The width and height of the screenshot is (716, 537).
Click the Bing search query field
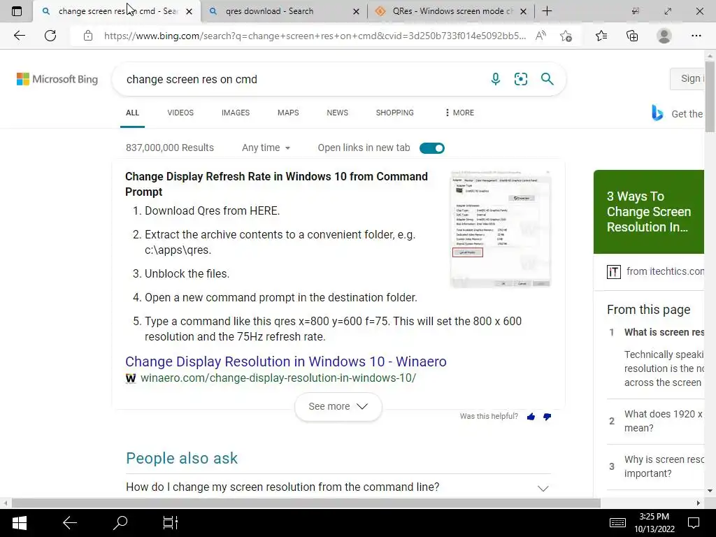301,79
